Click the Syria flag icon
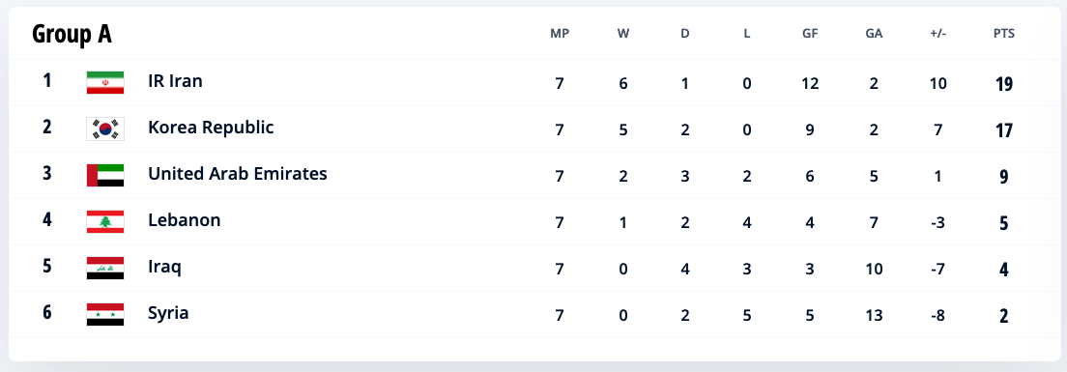The height and width of the screenshot is (372, 1067). (x=104, y=314)
